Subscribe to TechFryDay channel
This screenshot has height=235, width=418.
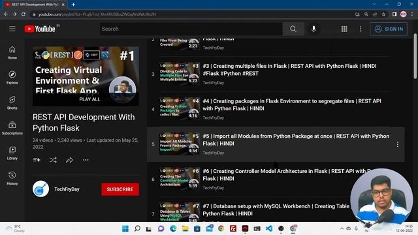point(120,189)
